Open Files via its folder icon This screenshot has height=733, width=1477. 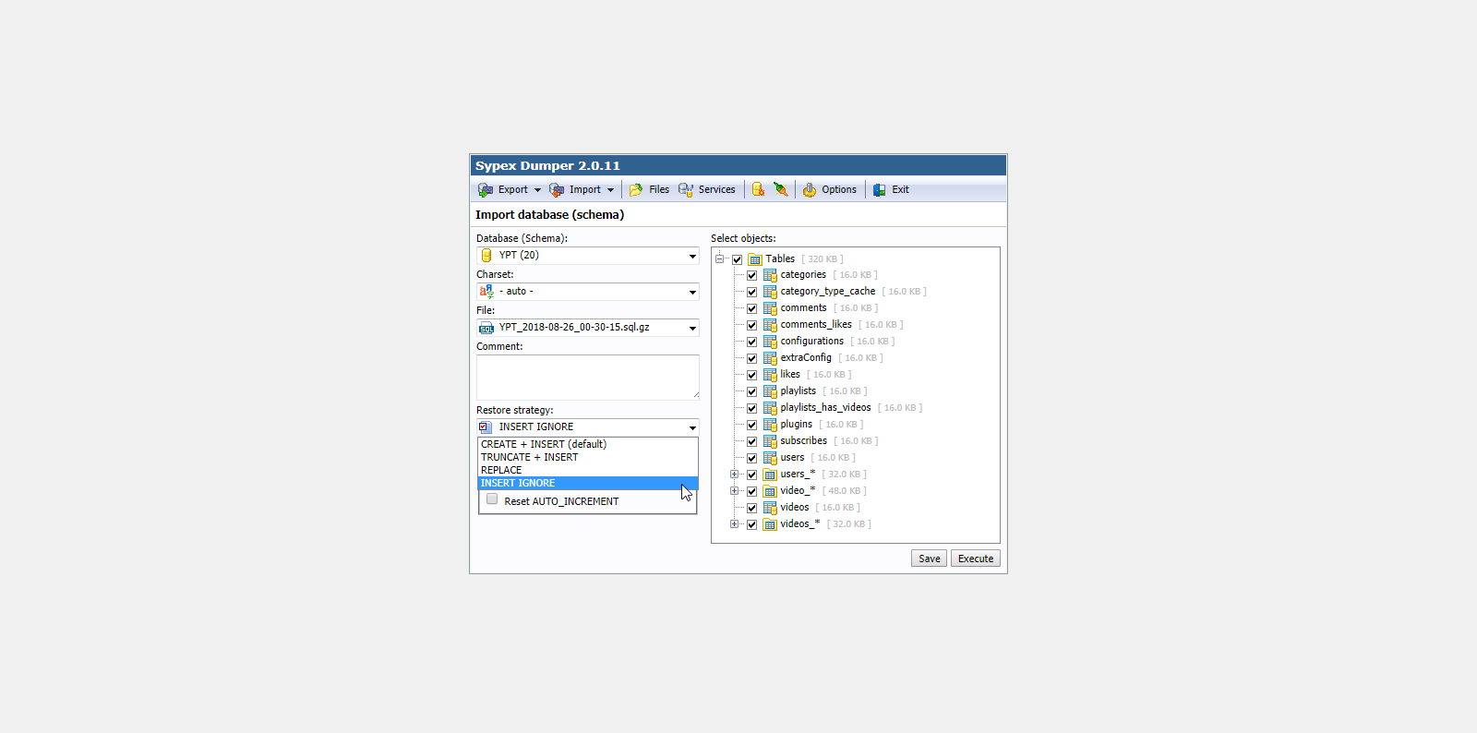pyautogui.click(x=636, y=189)
